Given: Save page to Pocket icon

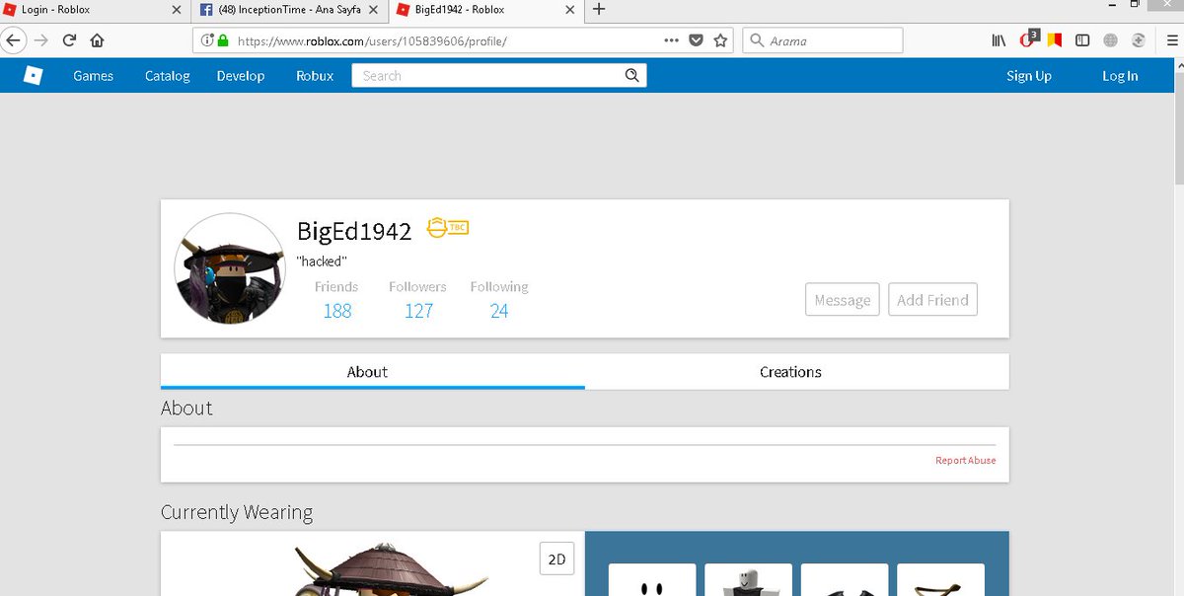Looking at the screenshot, I should pyautogui.click(x=696, y=40).
